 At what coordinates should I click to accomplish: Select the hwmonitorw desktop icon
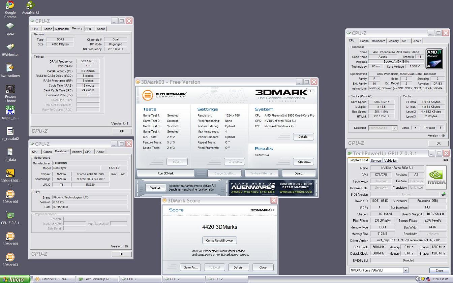pyautogui.click(x=10, y=70)
